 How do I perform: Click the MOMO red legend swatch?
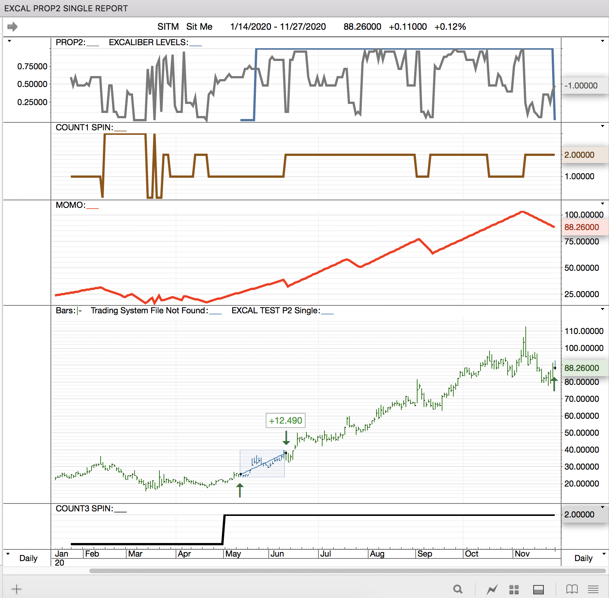point(93,208)
